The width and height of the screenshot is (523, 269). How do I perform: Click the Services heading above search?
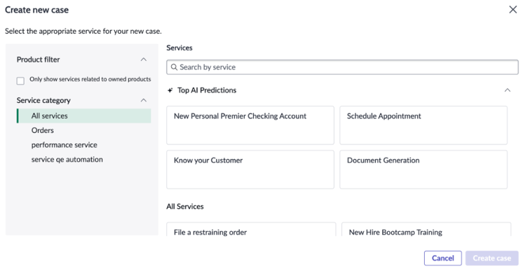click(x=179, y=48)
